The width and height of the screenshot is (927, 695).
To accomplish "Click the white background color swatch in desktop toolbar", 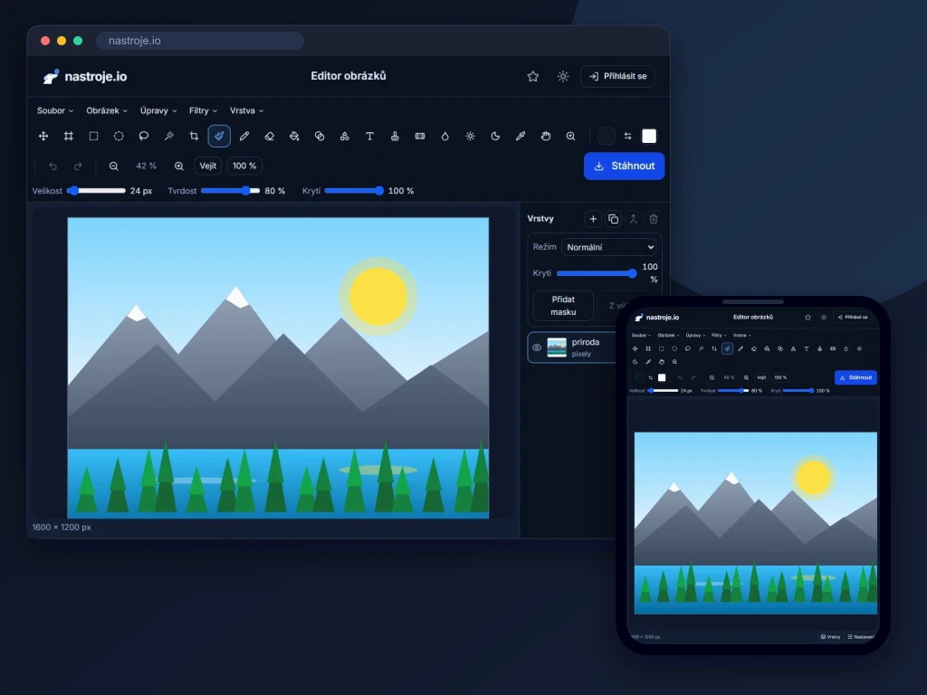I will [649, 136].
